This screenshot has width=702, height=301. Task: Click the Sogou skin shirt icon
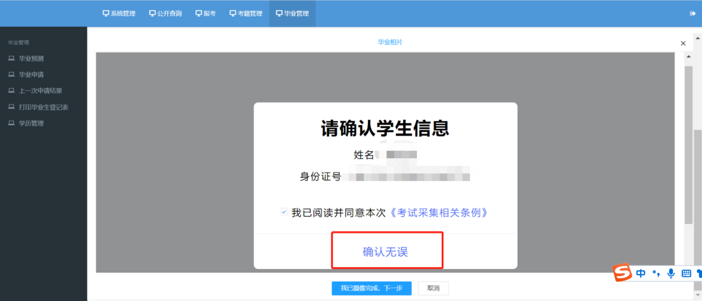[699, 273]
